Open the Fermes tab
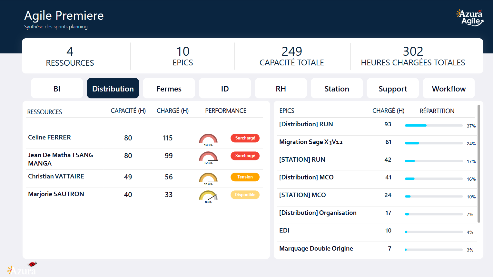The width and height of the screenshot is (493, 277). 169,89
